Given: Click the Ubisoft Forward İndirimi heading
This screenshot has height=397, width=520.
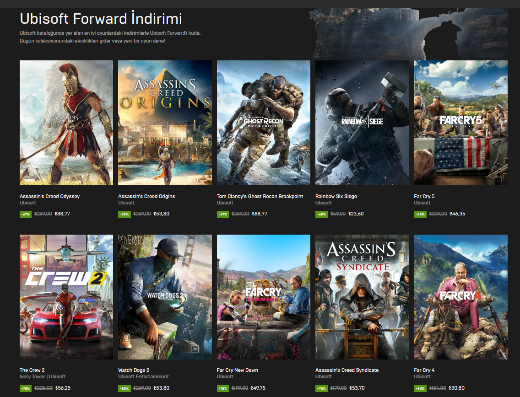Looking at the screenshot, I should (x=101, y=19).
